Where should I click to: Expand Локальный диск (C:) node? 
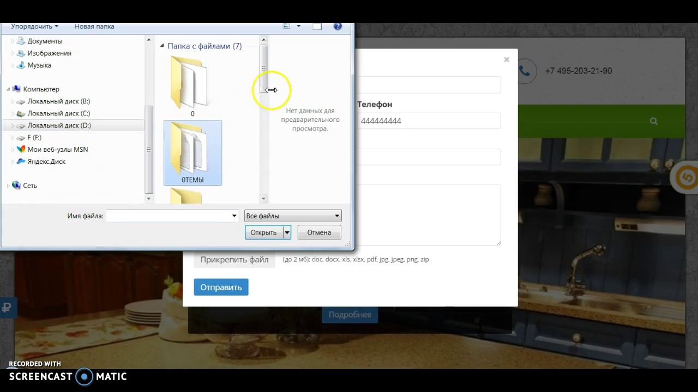[x=13, y=114]
